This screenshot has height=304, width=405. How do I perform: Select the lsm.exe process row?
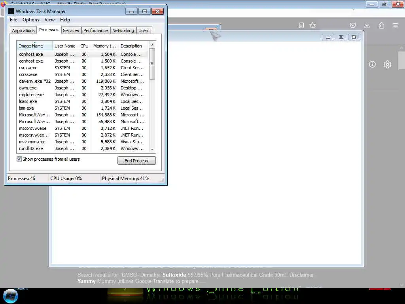click(x=83, y=108)
